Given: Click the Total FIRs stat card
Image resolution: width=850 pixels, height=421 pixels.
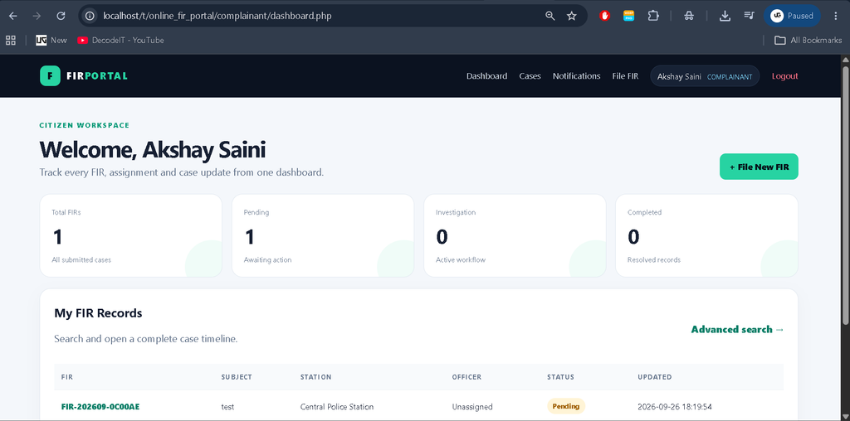Looking at the screenshot, I should click(130, 235).
